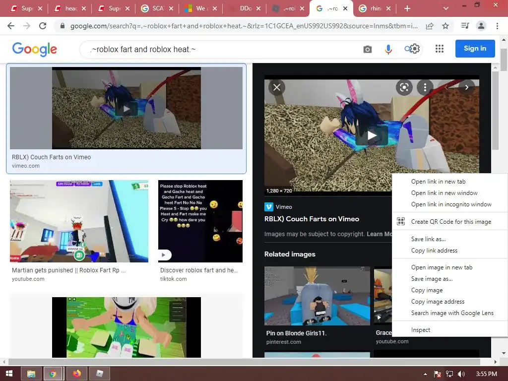Click the address bar URL

click(244, 26)
